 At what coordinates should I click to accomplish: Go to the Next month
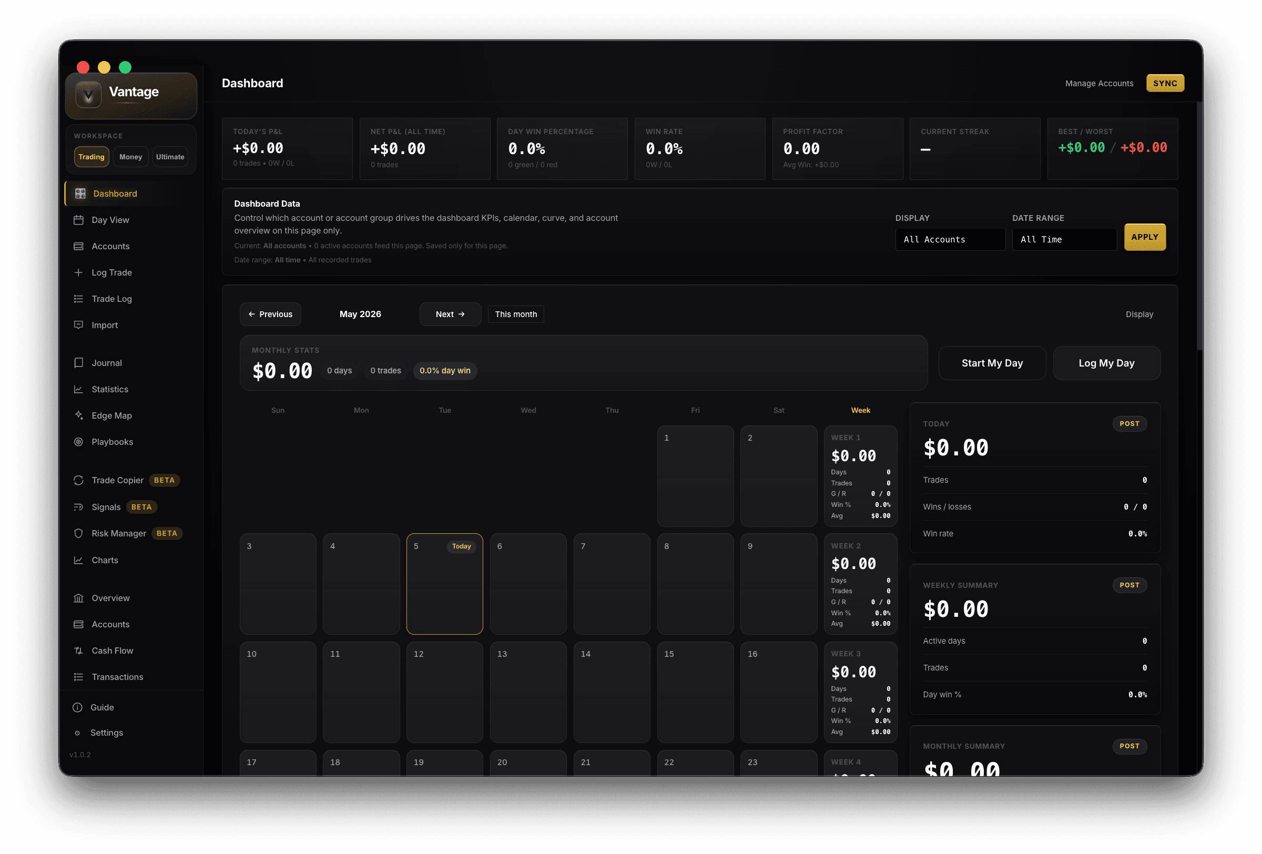tap(450, 314)
